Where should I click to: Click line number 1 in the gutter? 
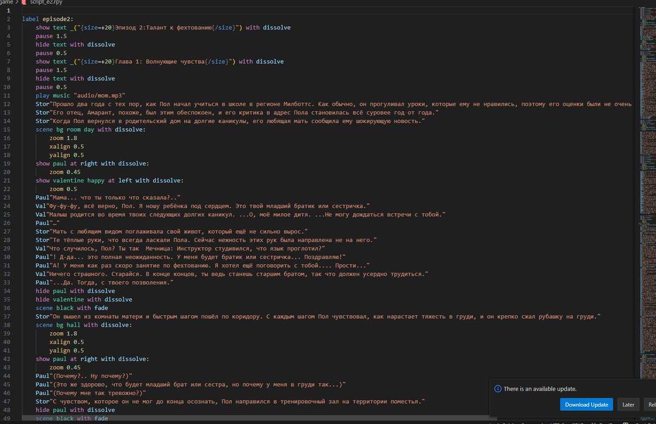[8, 10]
